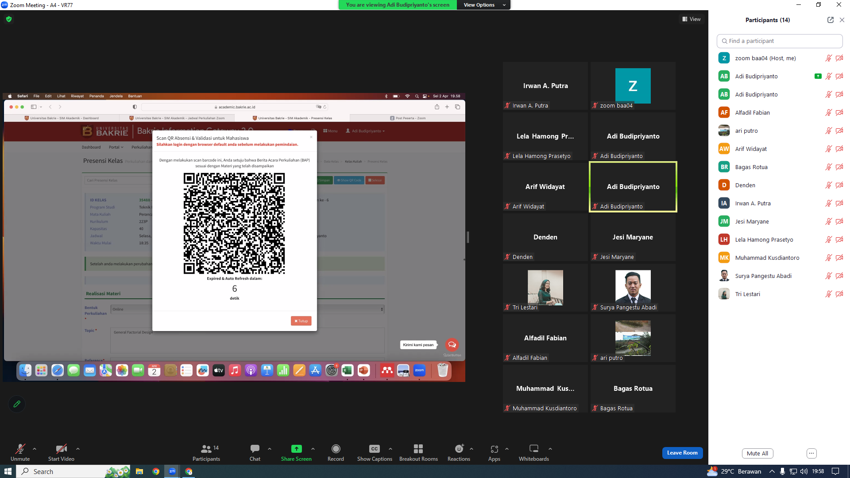Expand chat options arrow beside Chat
This screenshot has width=850, height=478.
pyautogui.click(x=270, y=449)
